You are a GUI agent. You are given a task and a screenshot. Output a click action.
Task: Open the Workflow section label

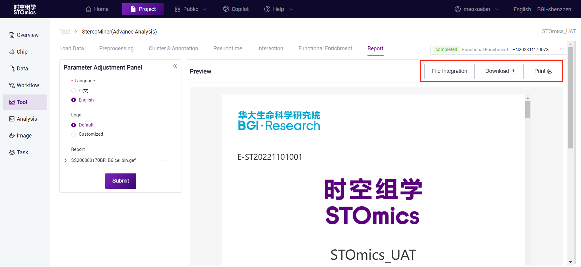28,85
